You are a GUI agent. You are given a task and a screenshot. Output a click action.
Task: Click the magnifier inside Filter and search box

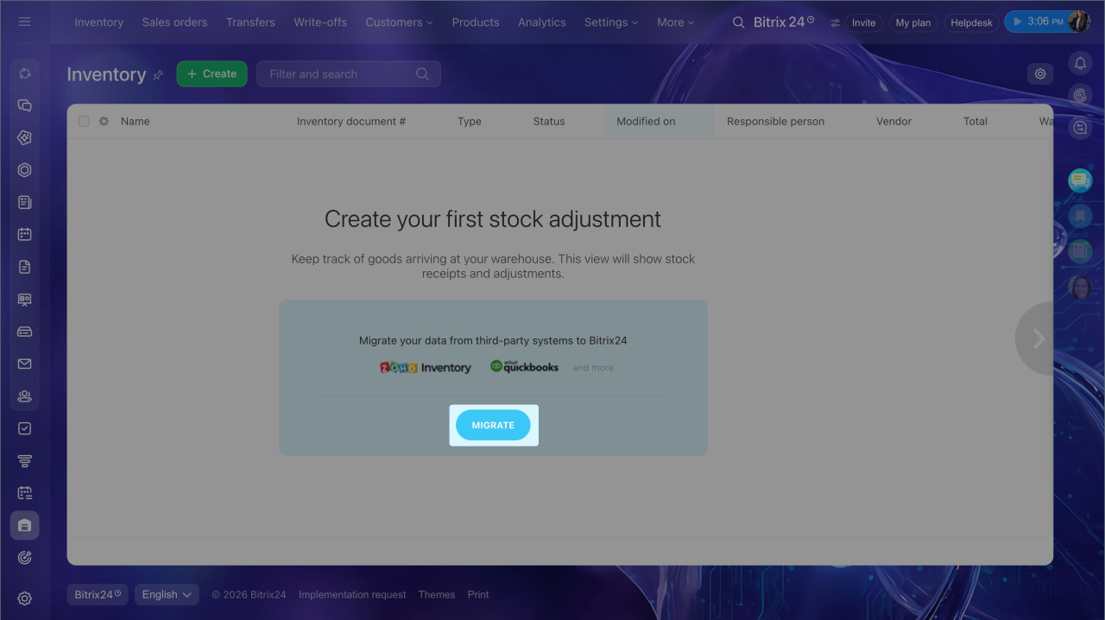click(x=422, y=74)
